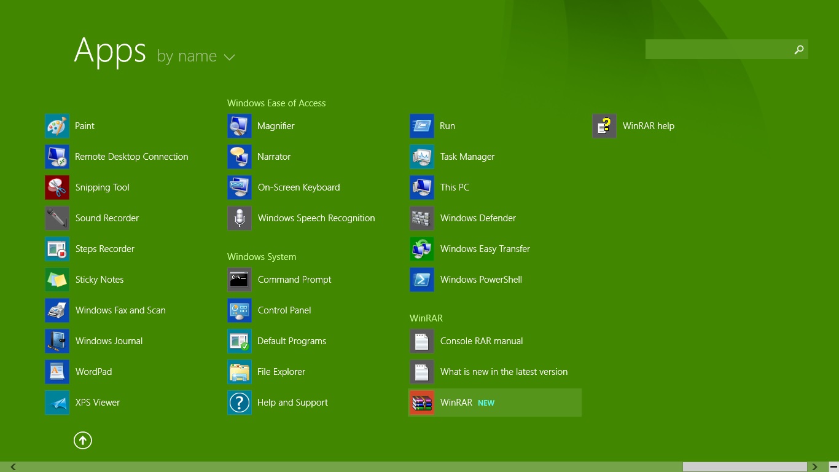Click the 'Windows PowerShell' label
Image resolution: width=839 pixels, height=472 pixels.
[481, 280]
